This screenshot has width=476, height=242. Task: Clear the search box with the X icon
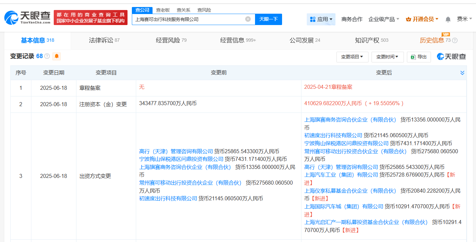click(x=248, y=19)
